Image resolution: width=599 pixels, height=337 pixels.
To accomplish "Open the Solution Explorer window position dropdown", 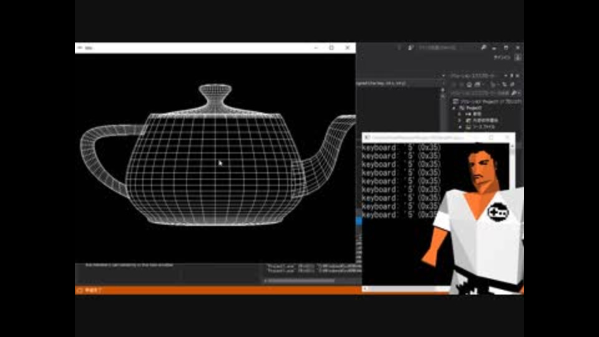I will coord(506,76).
